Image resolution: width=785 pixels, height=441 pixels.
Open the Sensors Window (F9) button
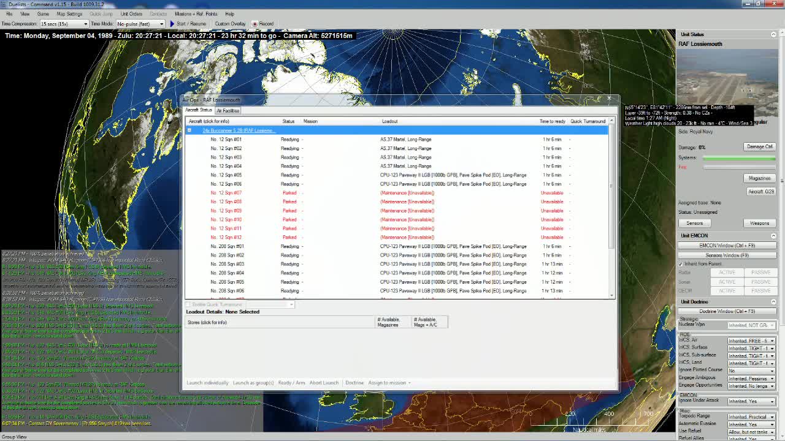coord(727,255)
